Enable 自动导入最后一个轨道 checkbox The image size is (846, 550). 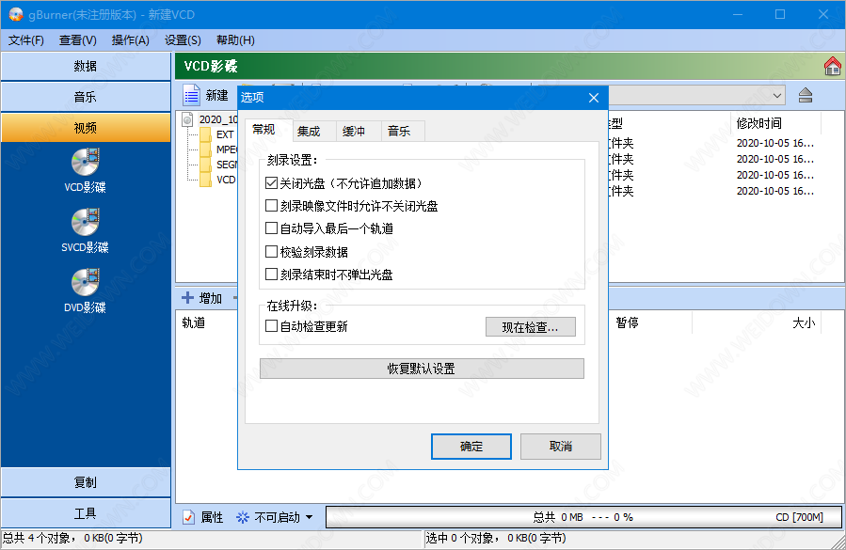[271, 228]
